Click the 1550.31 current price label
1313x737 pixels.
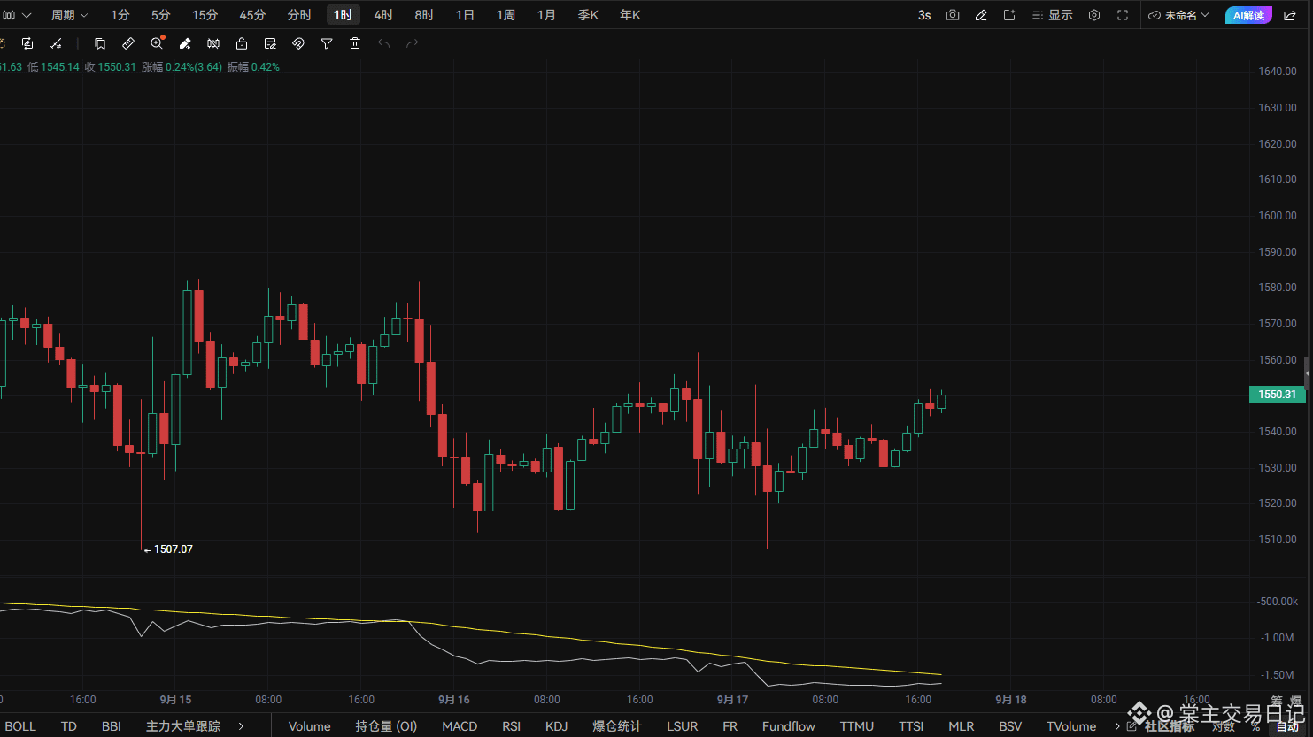(x=1276, y=395)
